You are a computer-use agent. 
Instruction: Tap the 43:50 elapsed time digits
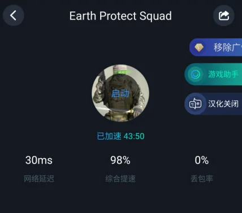(x=134, y=136)
